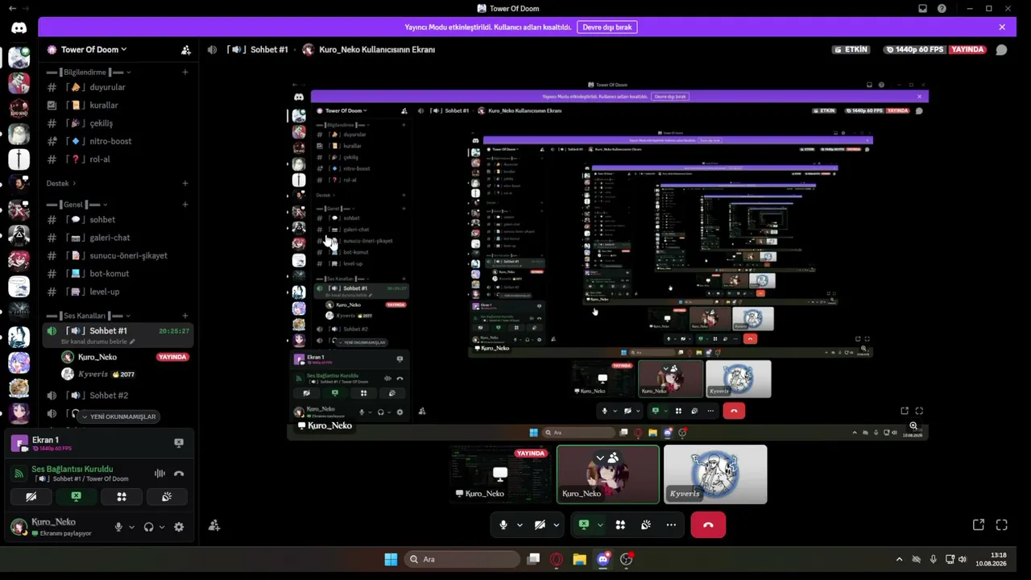
Task: Click the Devre dışı bırak button
Action: tap(607, 27)
